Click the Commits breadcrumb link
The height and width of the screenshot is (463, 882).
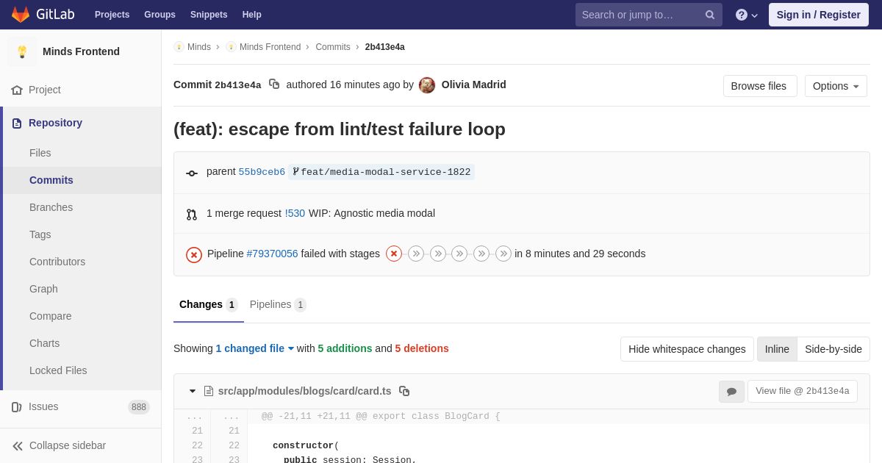pyautogui.click(x=333, y=47)
